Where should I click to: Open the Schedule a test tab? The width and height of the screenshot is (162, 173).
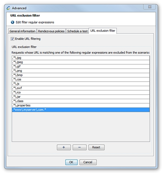(77, 31)
